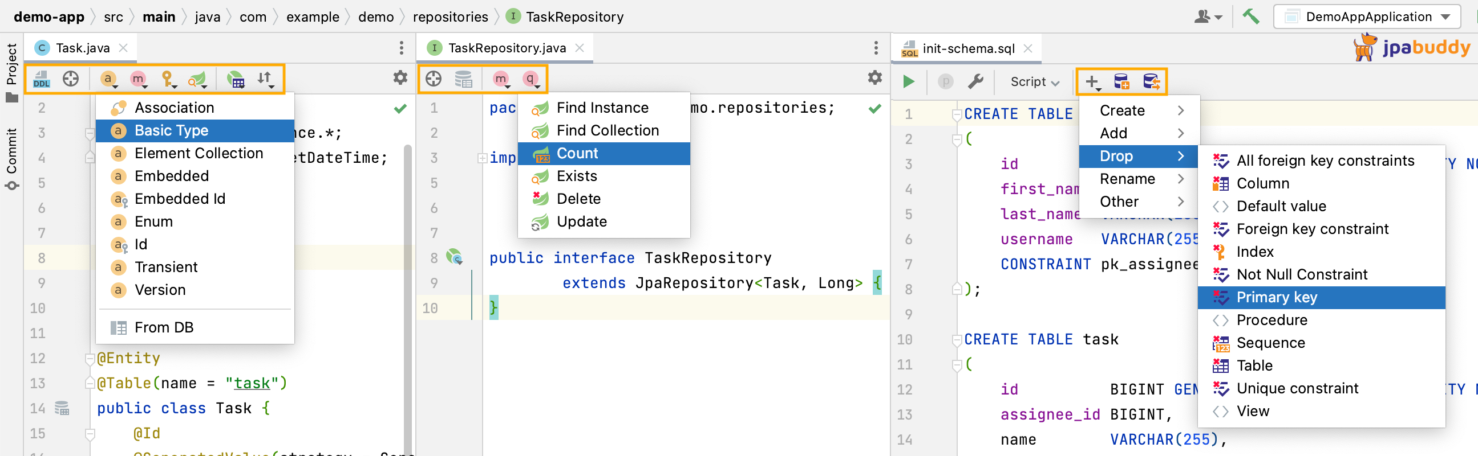Image resolution: width=1478 pixels, height=456 pixels.
Task: Click the green checkmark inspection indicator in Task.java
Action: coord(400,108)
